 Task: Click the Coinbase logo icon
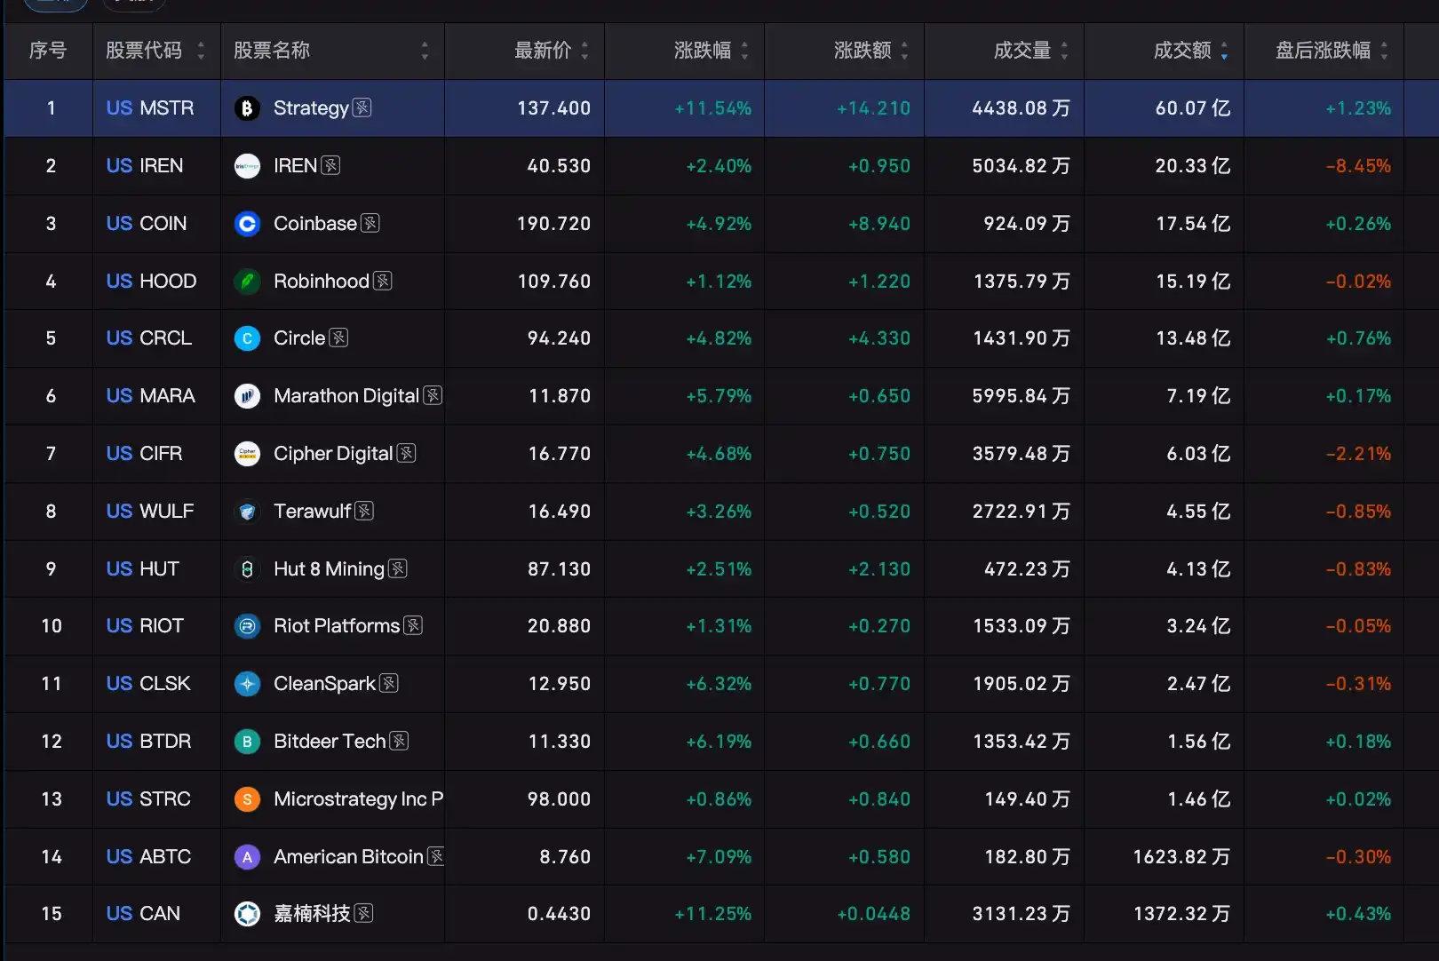247,224
